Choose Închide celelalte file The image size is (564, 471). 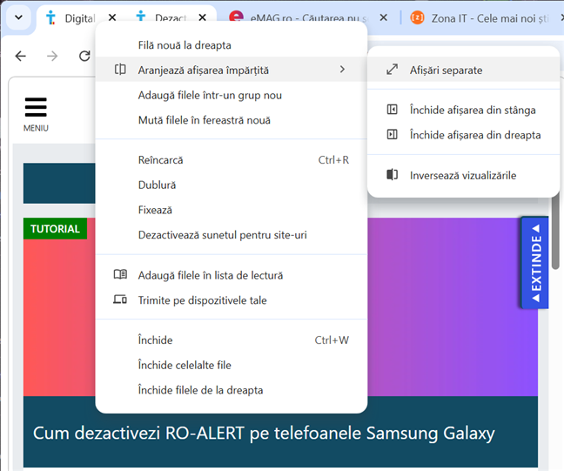(232, 365)
